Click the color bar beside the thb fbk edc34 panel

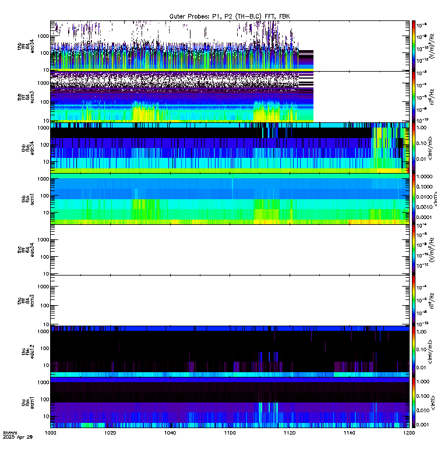point(414,148)
